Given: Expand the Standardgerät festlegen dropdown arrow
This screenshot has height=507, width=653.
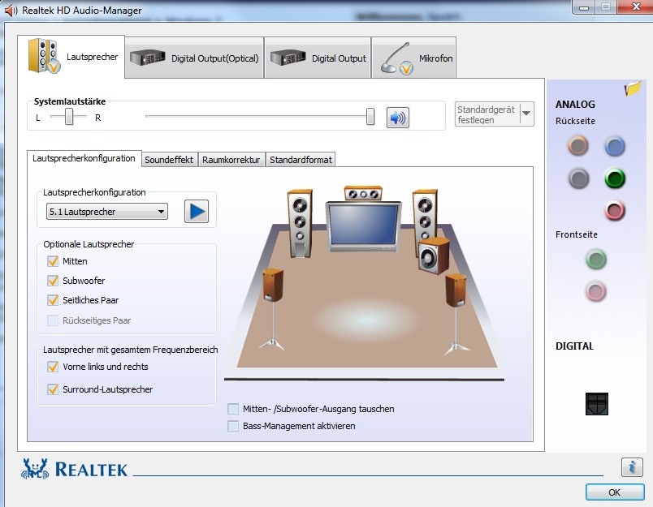Looking at the screenshot, I should [527, 114].
